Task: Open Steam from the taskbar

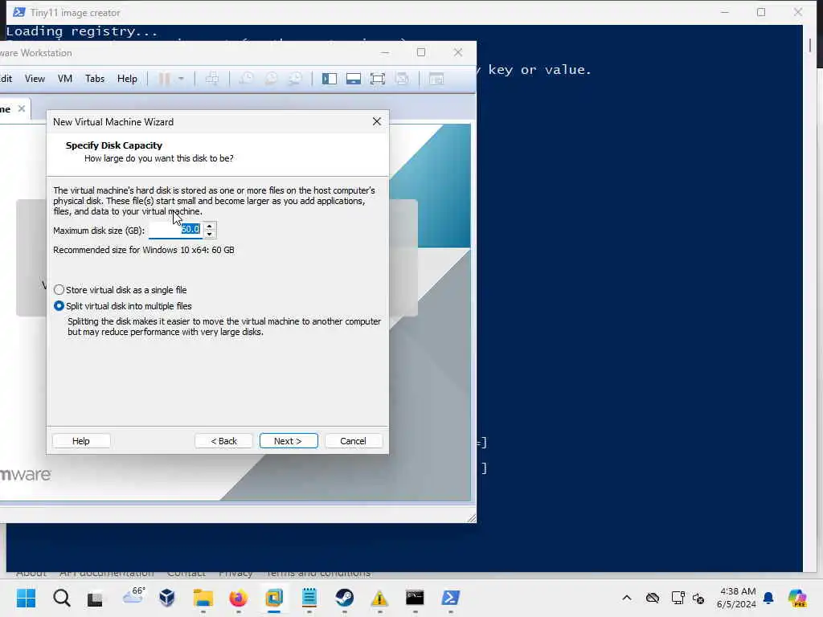Action: pos(344,598)
